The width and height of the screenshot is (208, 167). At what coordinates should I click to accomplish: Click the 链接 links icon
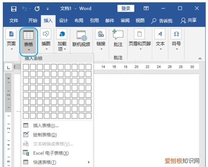tap(101, 34)
